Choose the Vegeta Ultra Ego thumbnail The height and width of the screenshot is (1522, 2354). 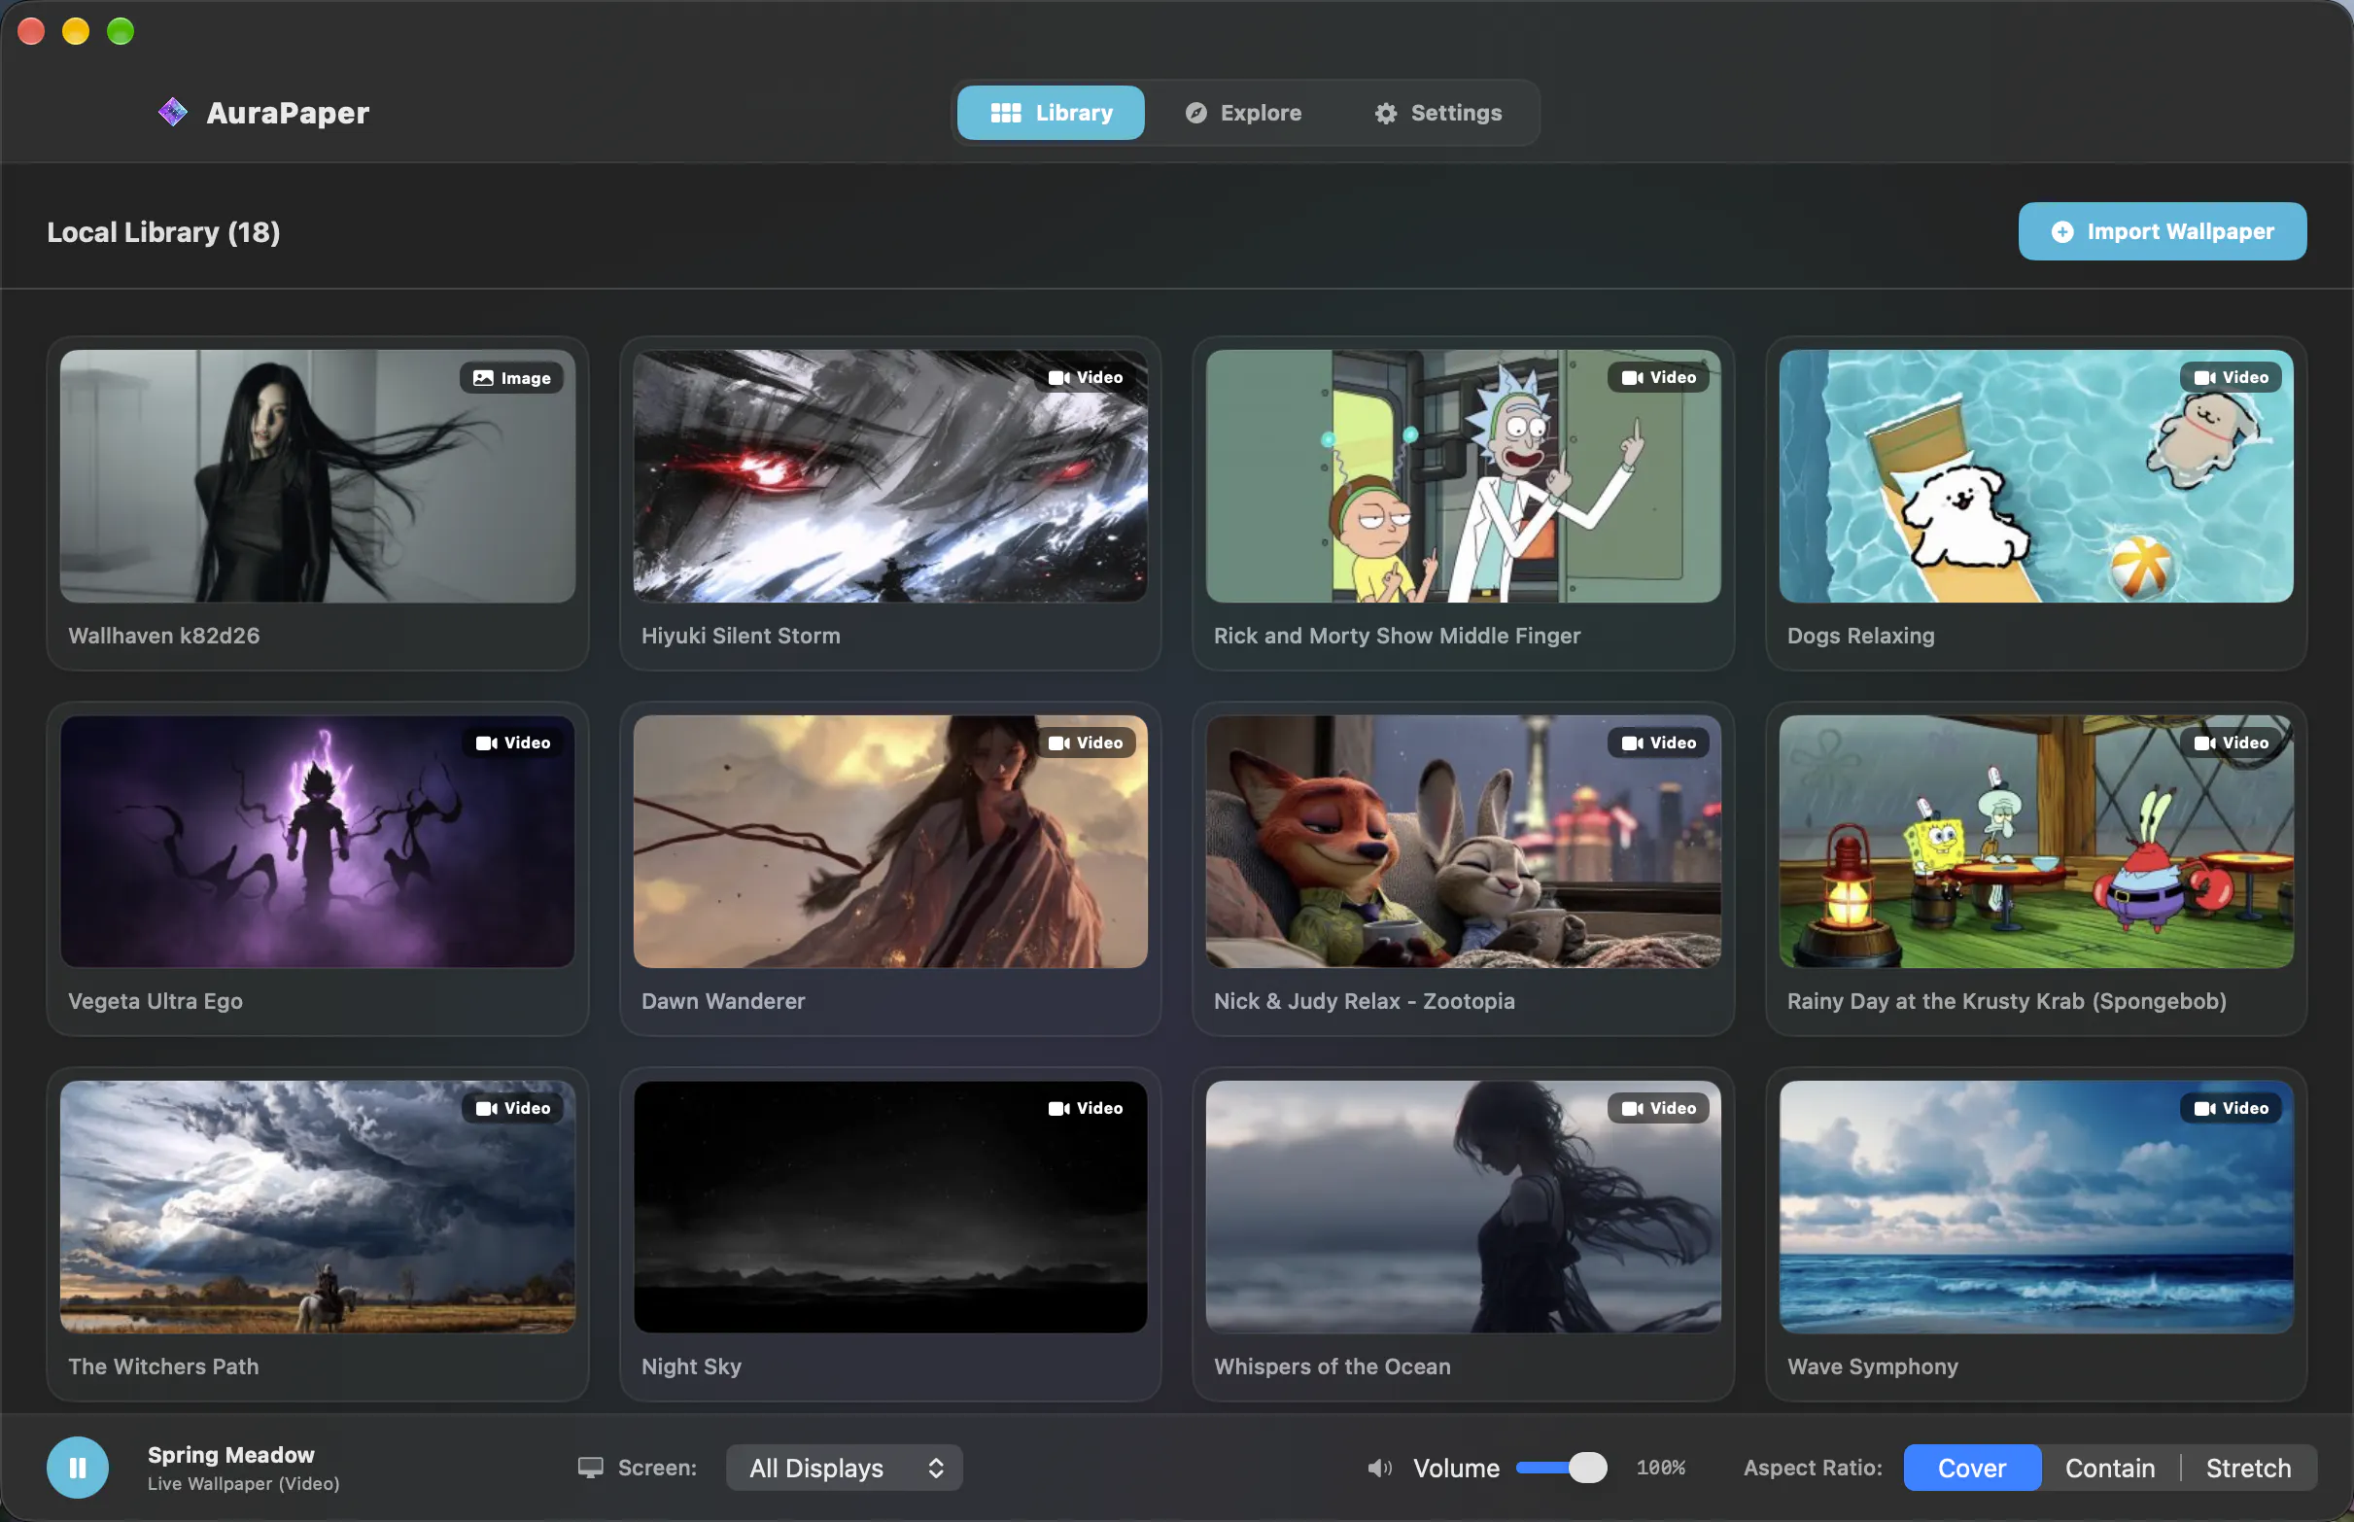pyautogui.click(x=317, y=841)
